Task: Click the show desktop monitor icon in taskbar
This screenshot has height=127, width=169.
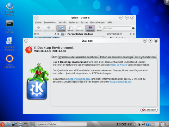Action: coord(20,124)
